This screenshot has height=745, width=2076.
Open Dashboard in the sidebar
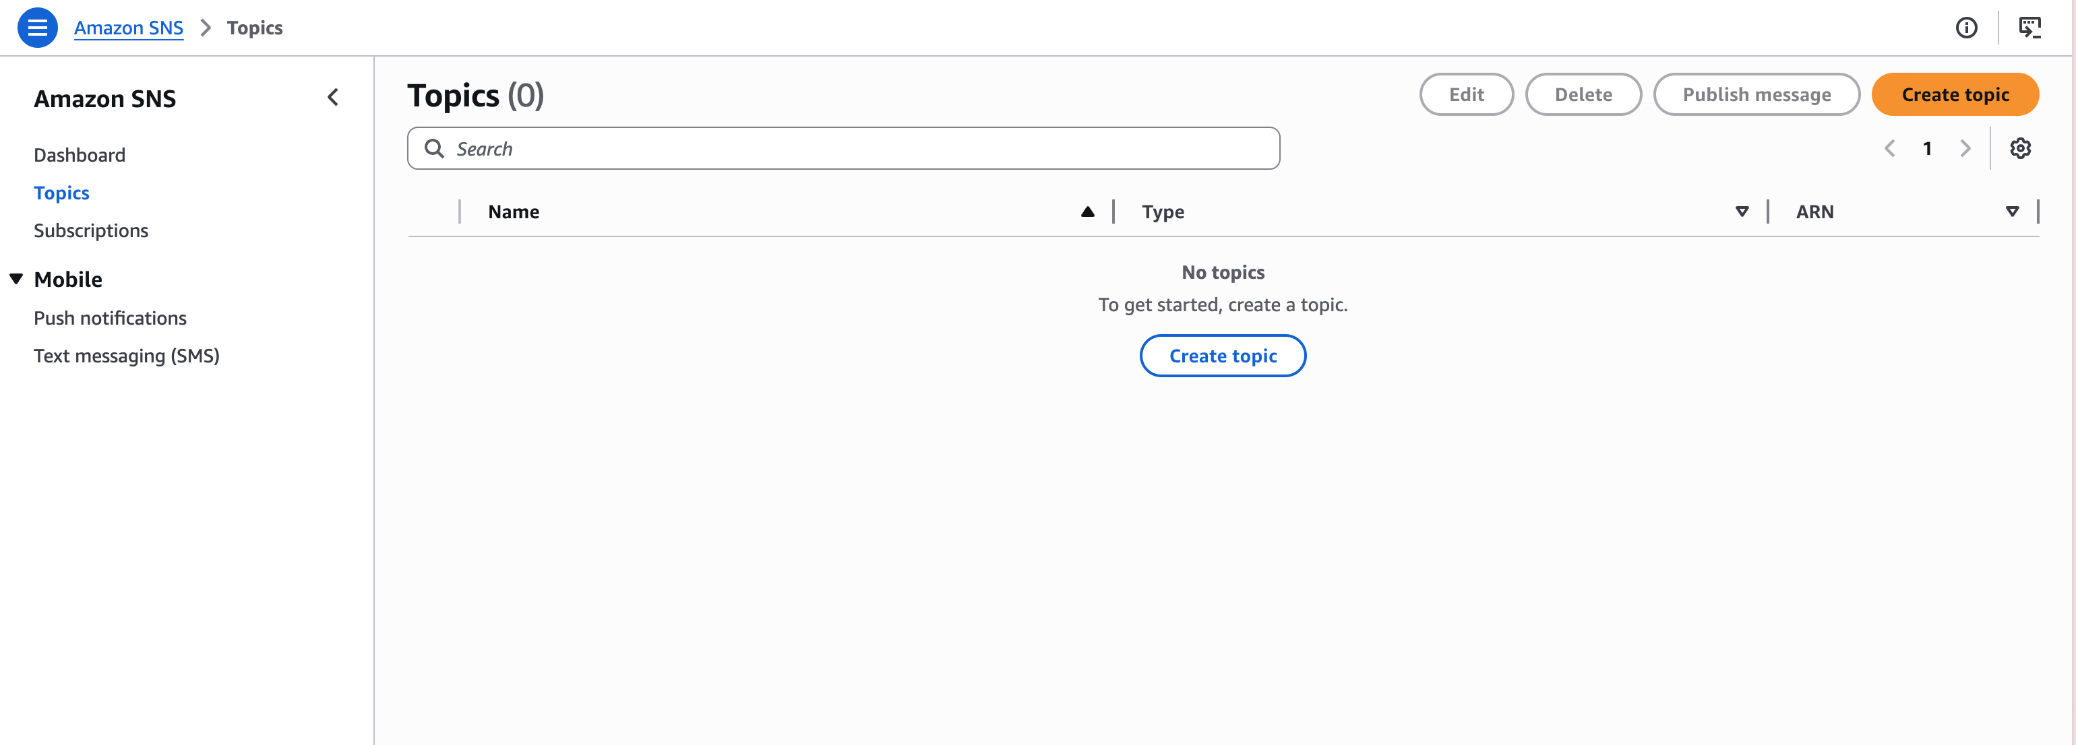click(79, 155)
